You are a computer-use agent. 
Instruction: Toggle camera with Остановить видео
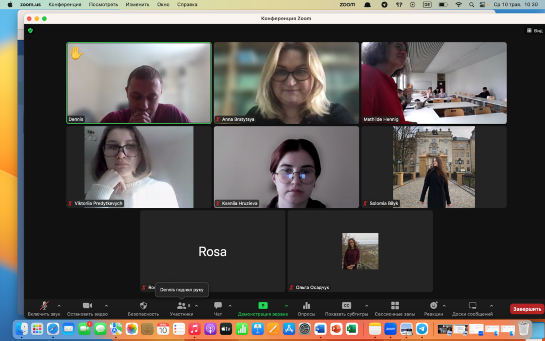tap(87, 306)
